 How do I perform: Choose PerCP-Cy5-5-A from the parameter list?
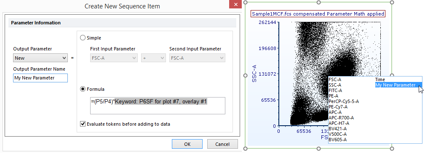[344, 101]
